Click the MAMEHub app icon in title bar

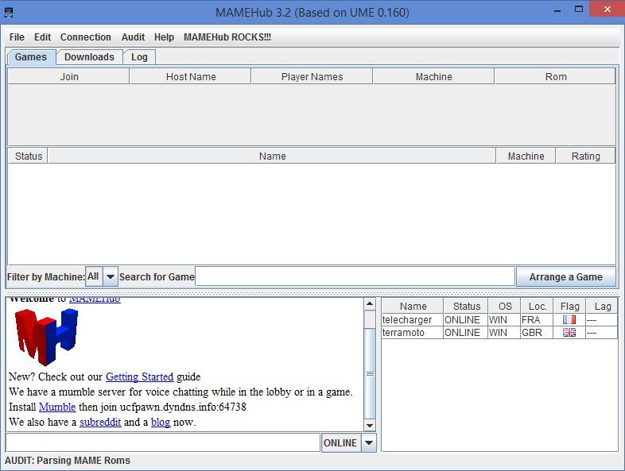pos(9,13)
